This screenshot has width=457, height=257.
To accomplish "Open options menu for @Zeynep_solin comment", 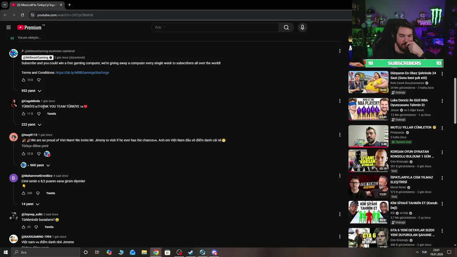I will 340,214.
